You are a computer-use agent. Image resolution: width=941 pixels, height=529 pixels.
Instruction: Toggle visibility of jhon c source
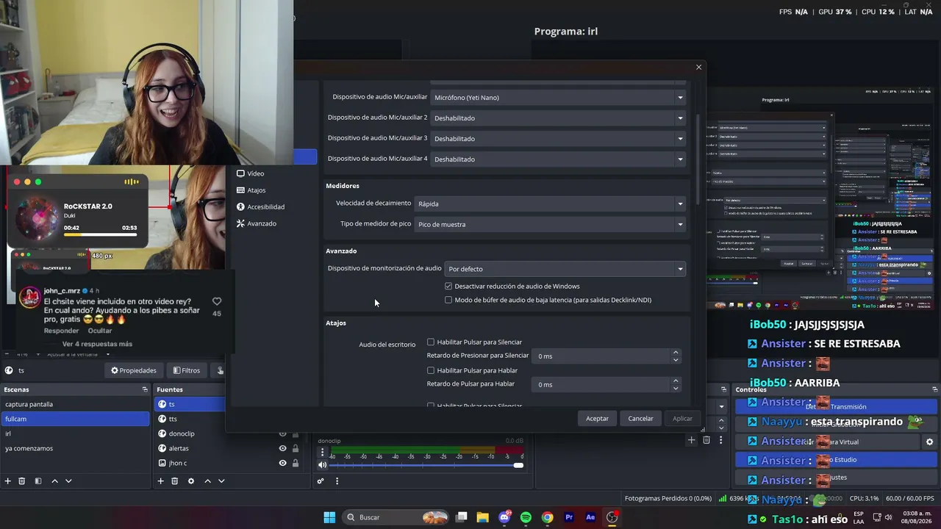pyautogui.click(x=282, y=463)
